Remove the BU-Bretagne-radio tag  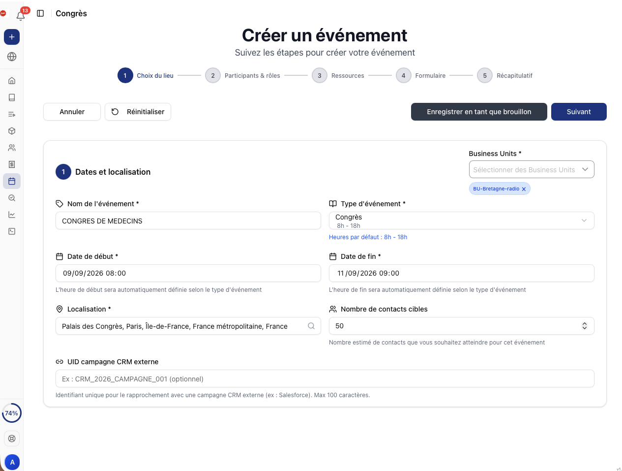coord(524,189)
